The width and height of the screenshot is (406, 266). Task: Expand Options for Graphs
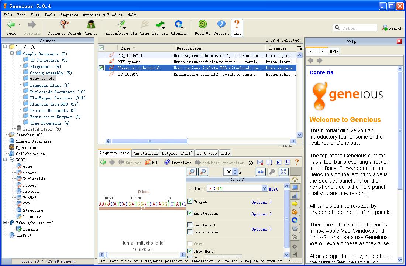click(262, 202)
